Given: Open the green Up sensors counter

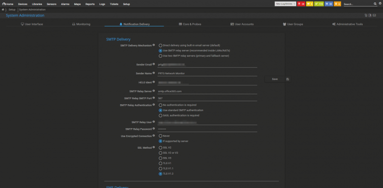Looking at the screenshot, I should (319, 4).
